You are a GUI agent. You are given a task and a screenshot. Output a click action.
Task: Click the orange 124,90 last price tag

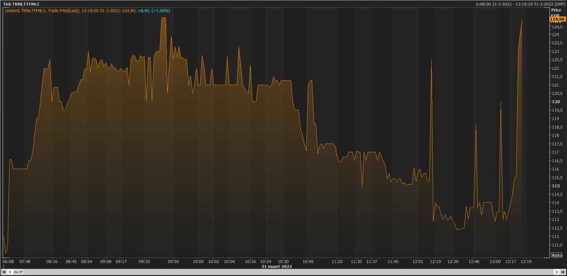[x=557, y=19]
